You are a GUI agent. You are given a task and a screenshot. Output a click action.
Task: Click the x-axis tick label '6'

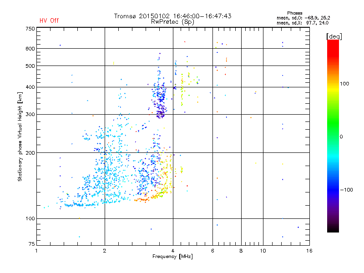tap(212, 251)
